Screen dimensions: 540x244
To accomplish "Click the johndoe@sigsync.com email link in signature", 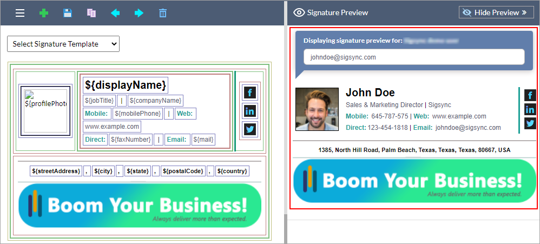I will pyautogui.click(x=468, y=128).
